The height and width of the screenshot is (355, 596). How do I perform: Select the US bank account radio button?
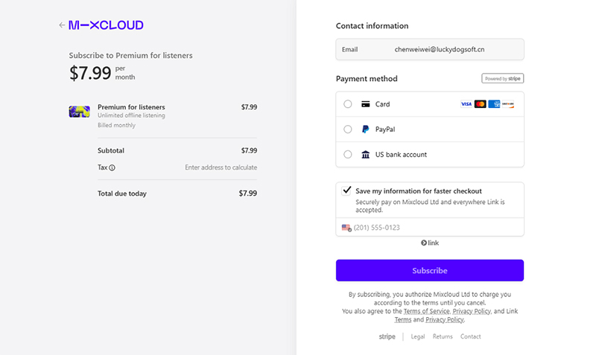pos(347,155)
